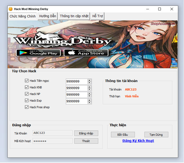Decrease Hack KNB value with down arrow
184x163 pixels.
[x=89, y=89]
